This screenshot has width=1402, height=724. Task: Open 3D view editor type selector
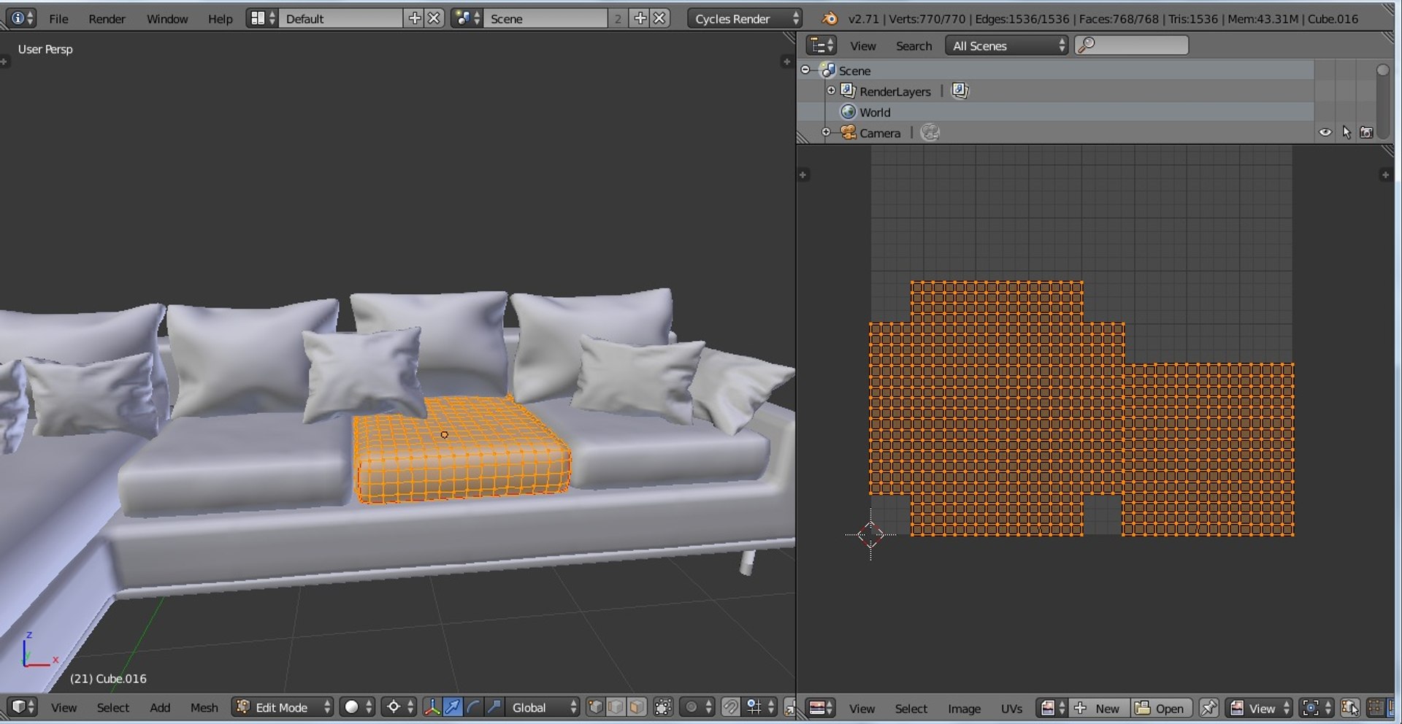[x=23, y=707]
